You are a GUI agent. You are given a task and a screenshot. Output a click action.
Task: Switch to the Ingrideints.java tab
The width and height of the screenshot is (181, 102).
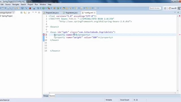pos(70,13)
